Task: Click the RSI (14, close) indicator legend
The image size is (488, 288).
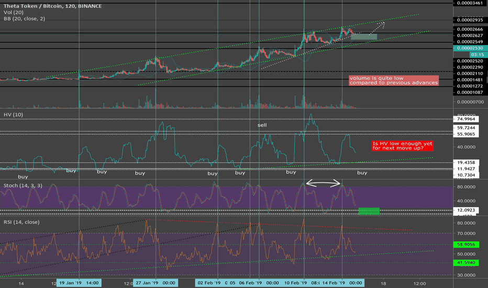Action: pyautogui.click(x=21, y=222)
